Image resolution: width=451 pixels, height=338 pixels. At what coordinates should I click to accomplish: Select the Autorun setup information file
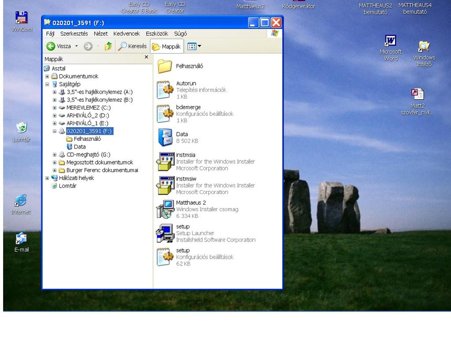pyautogui.click(x=192, y=90)
